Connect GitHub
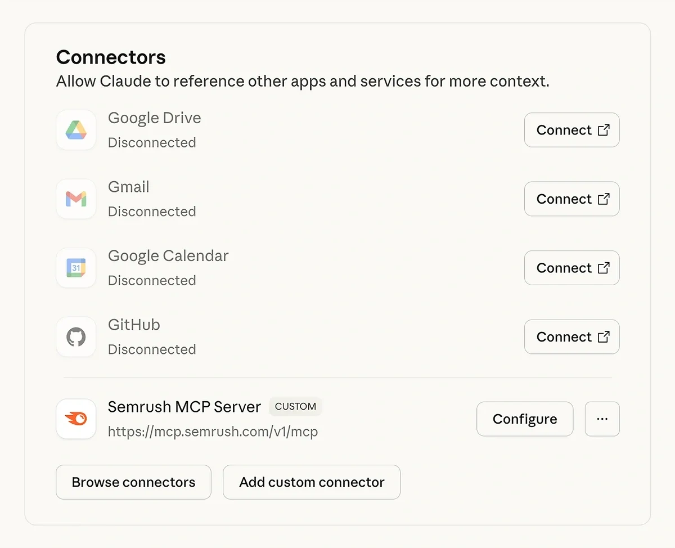 coord(571,336)
